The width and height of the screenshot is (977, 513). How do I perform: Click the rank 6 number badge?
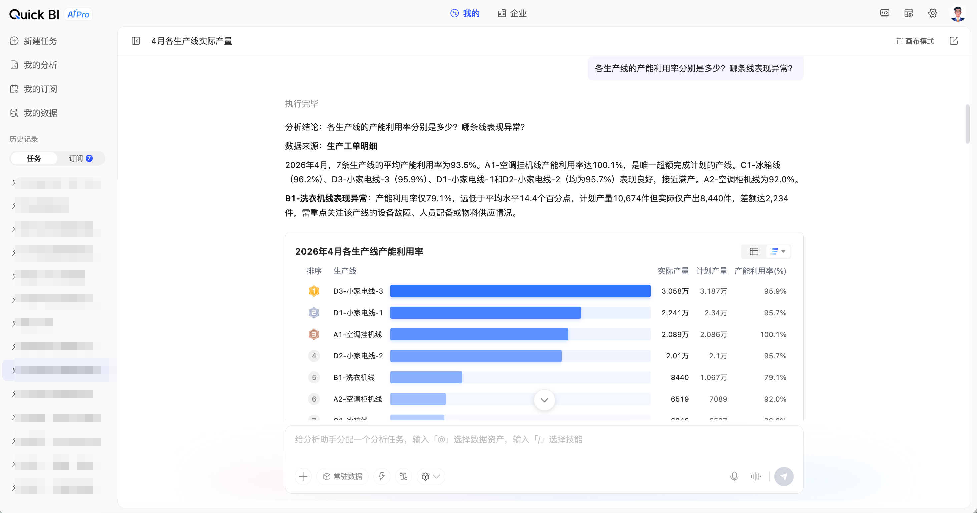[x=314, y=399]
